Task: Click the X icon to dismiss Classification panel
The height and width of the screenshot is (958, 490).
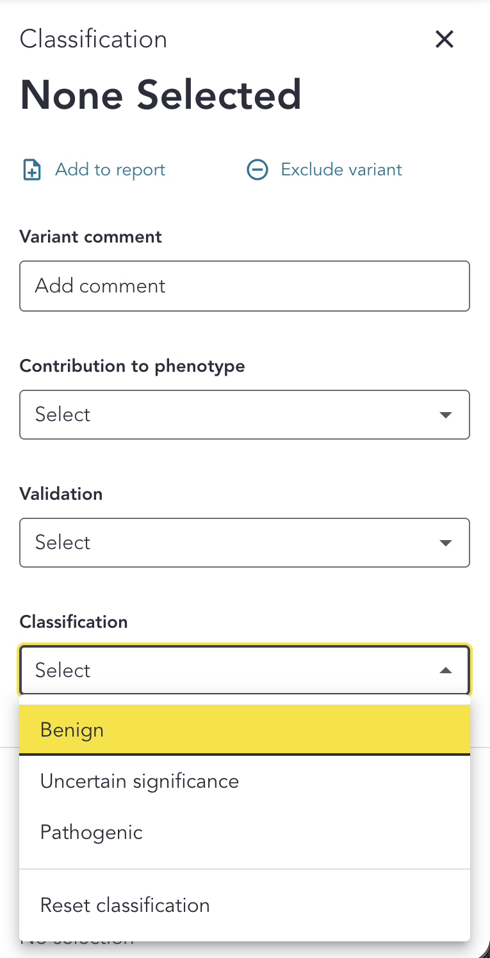Action: 444,39
